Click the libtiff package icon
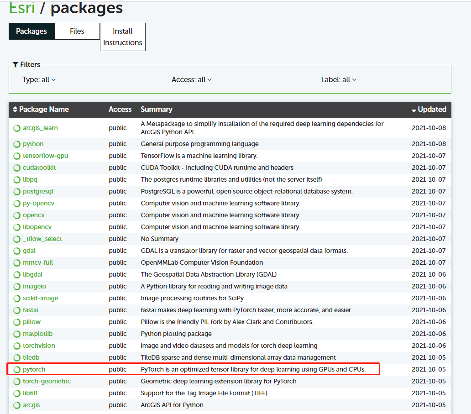This screenshot has height=414, width=471. click(x=17, y=393)
